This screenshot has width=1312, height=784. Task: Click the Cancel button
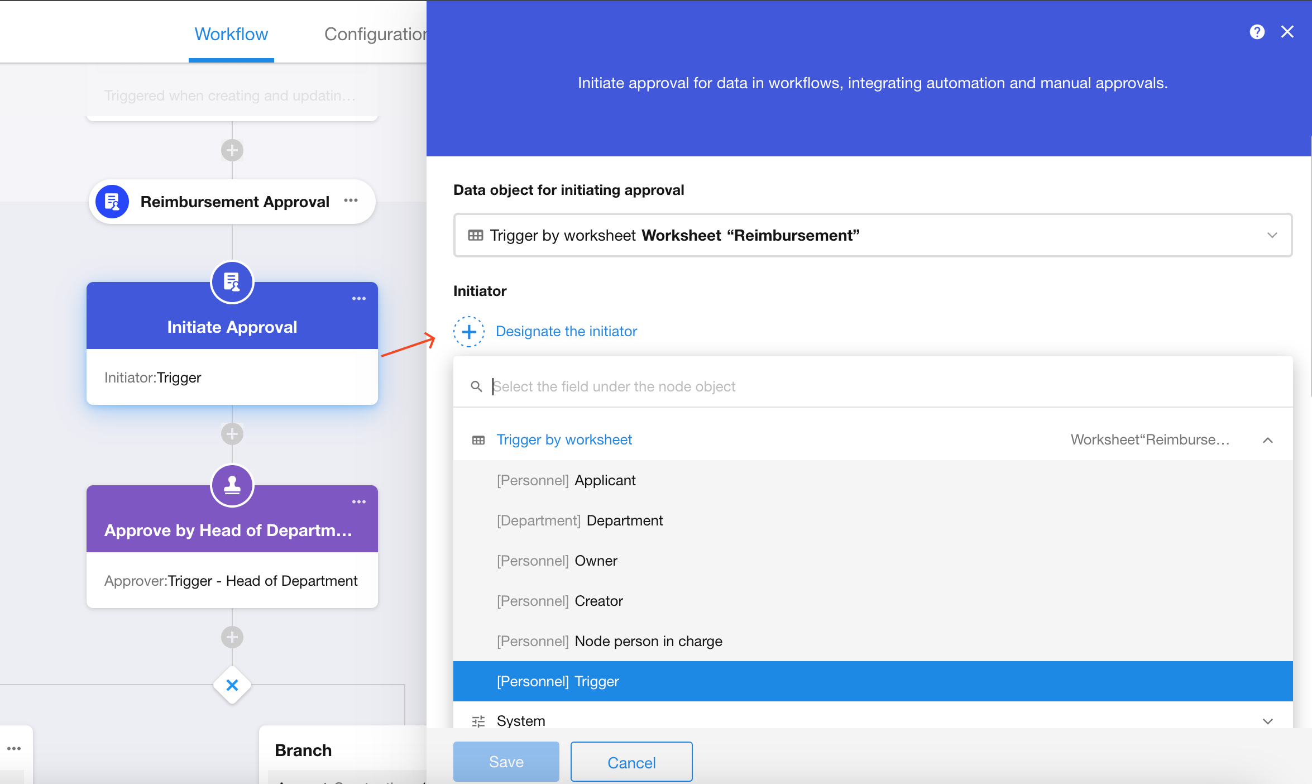(631, 762)
